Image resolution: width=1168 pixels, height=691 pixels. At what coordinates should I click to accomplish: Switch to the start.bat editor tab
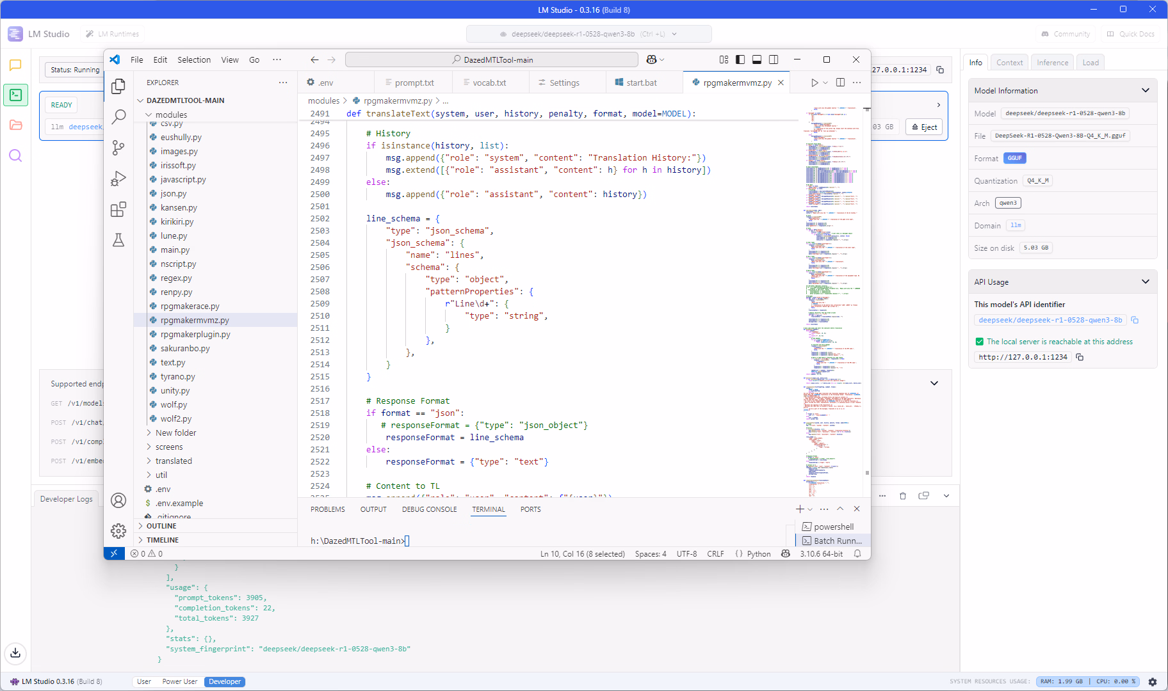(641, 83)
